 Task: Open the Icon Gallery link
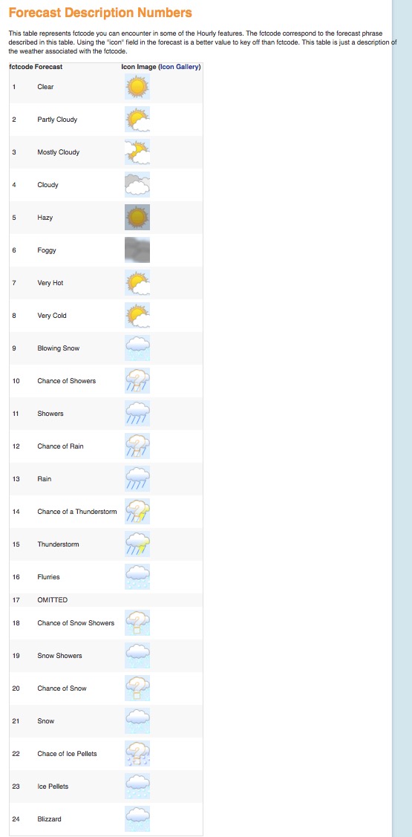(x=180, y=67)
